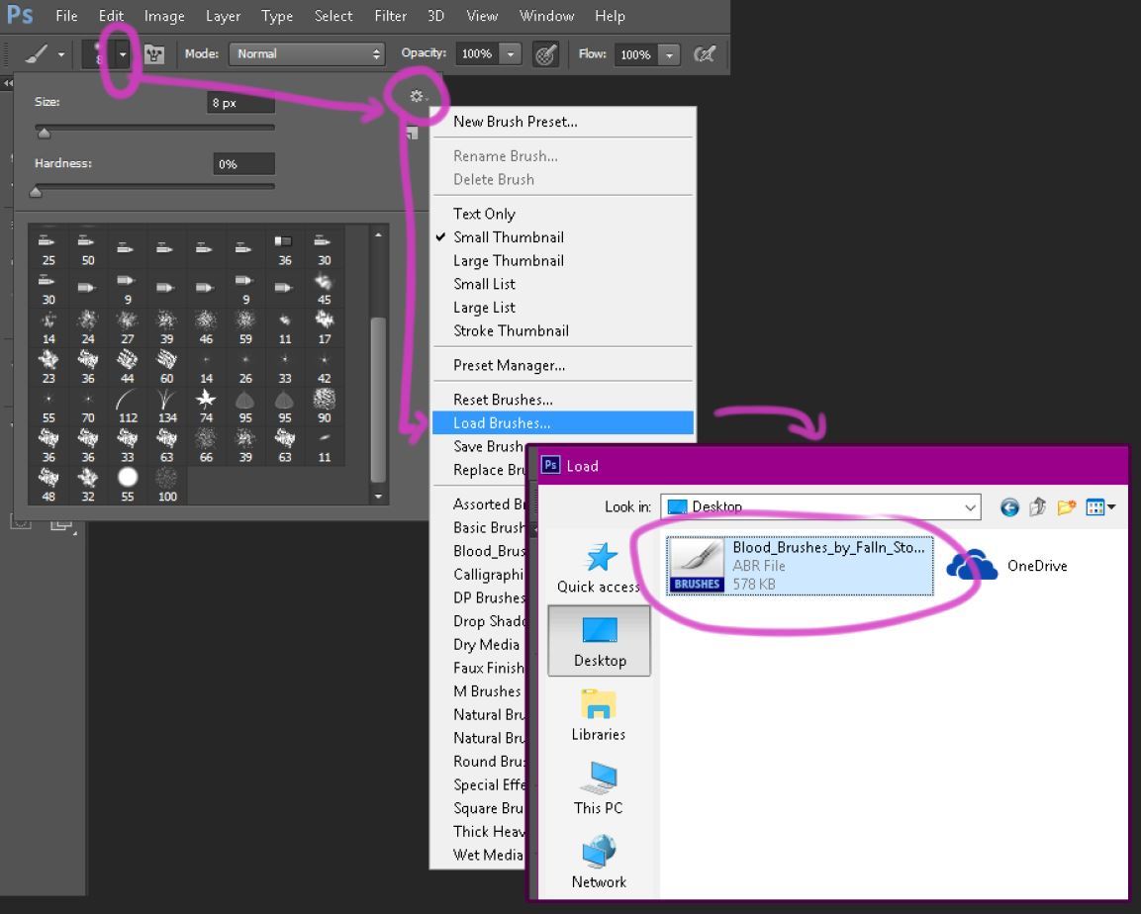
Task: Open the Type menu
Action: [276, 15]
